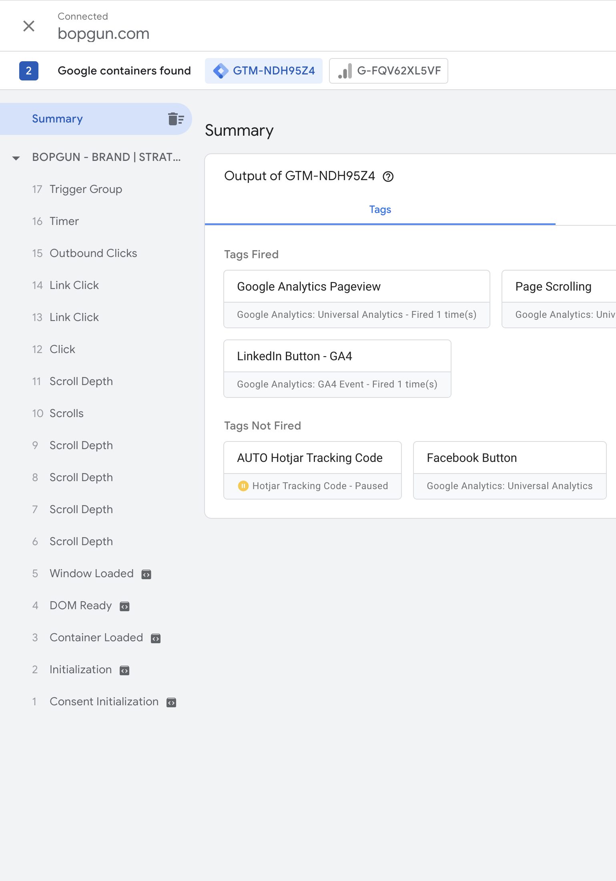
Task: Open the Google Analytics Pageview tag card
Action: [x=357, y=299]
